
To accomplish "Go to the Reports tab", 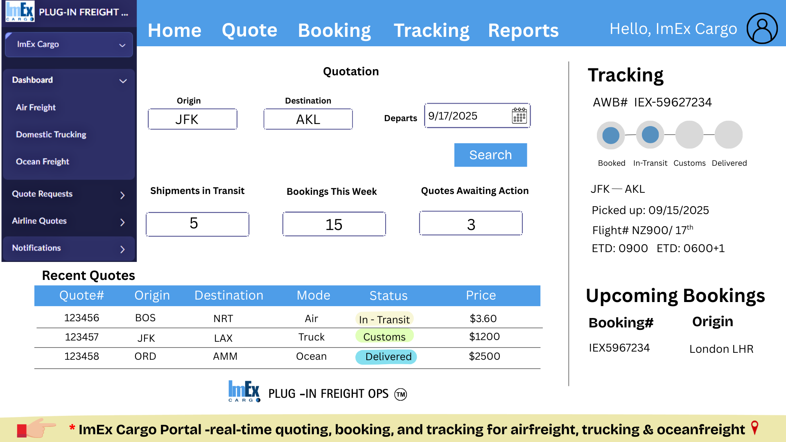I will 523,31.
